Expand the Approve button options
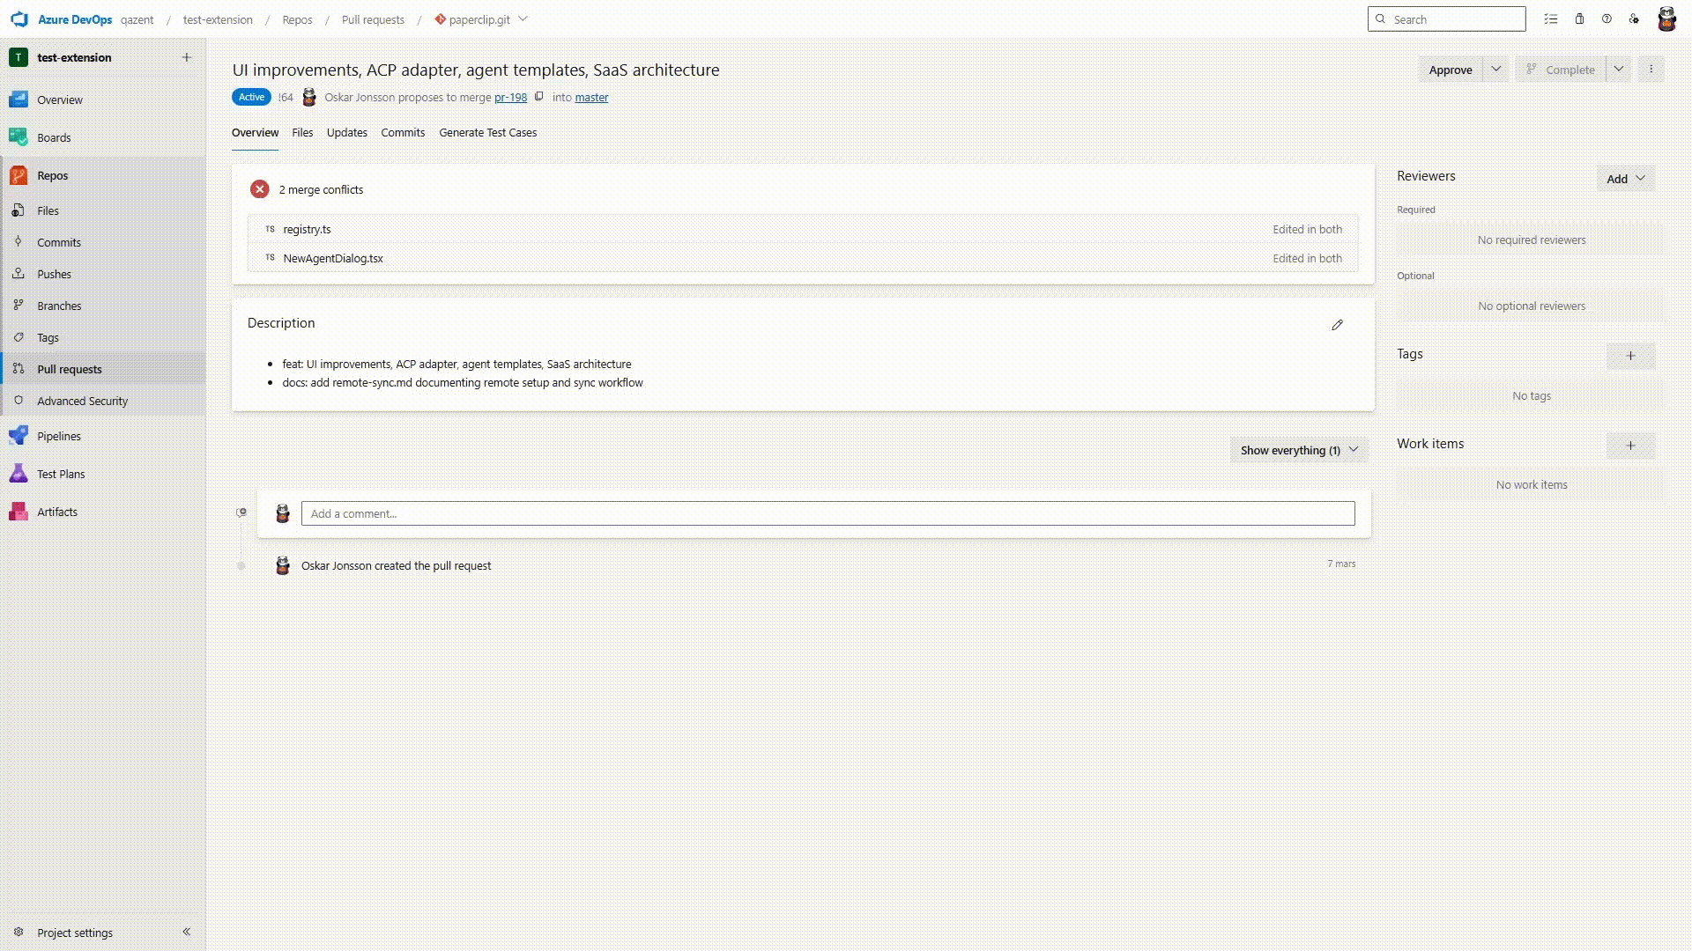The height and width of the screenshot is (951, 1692). pyautogui.click(x=1495, y=69)
